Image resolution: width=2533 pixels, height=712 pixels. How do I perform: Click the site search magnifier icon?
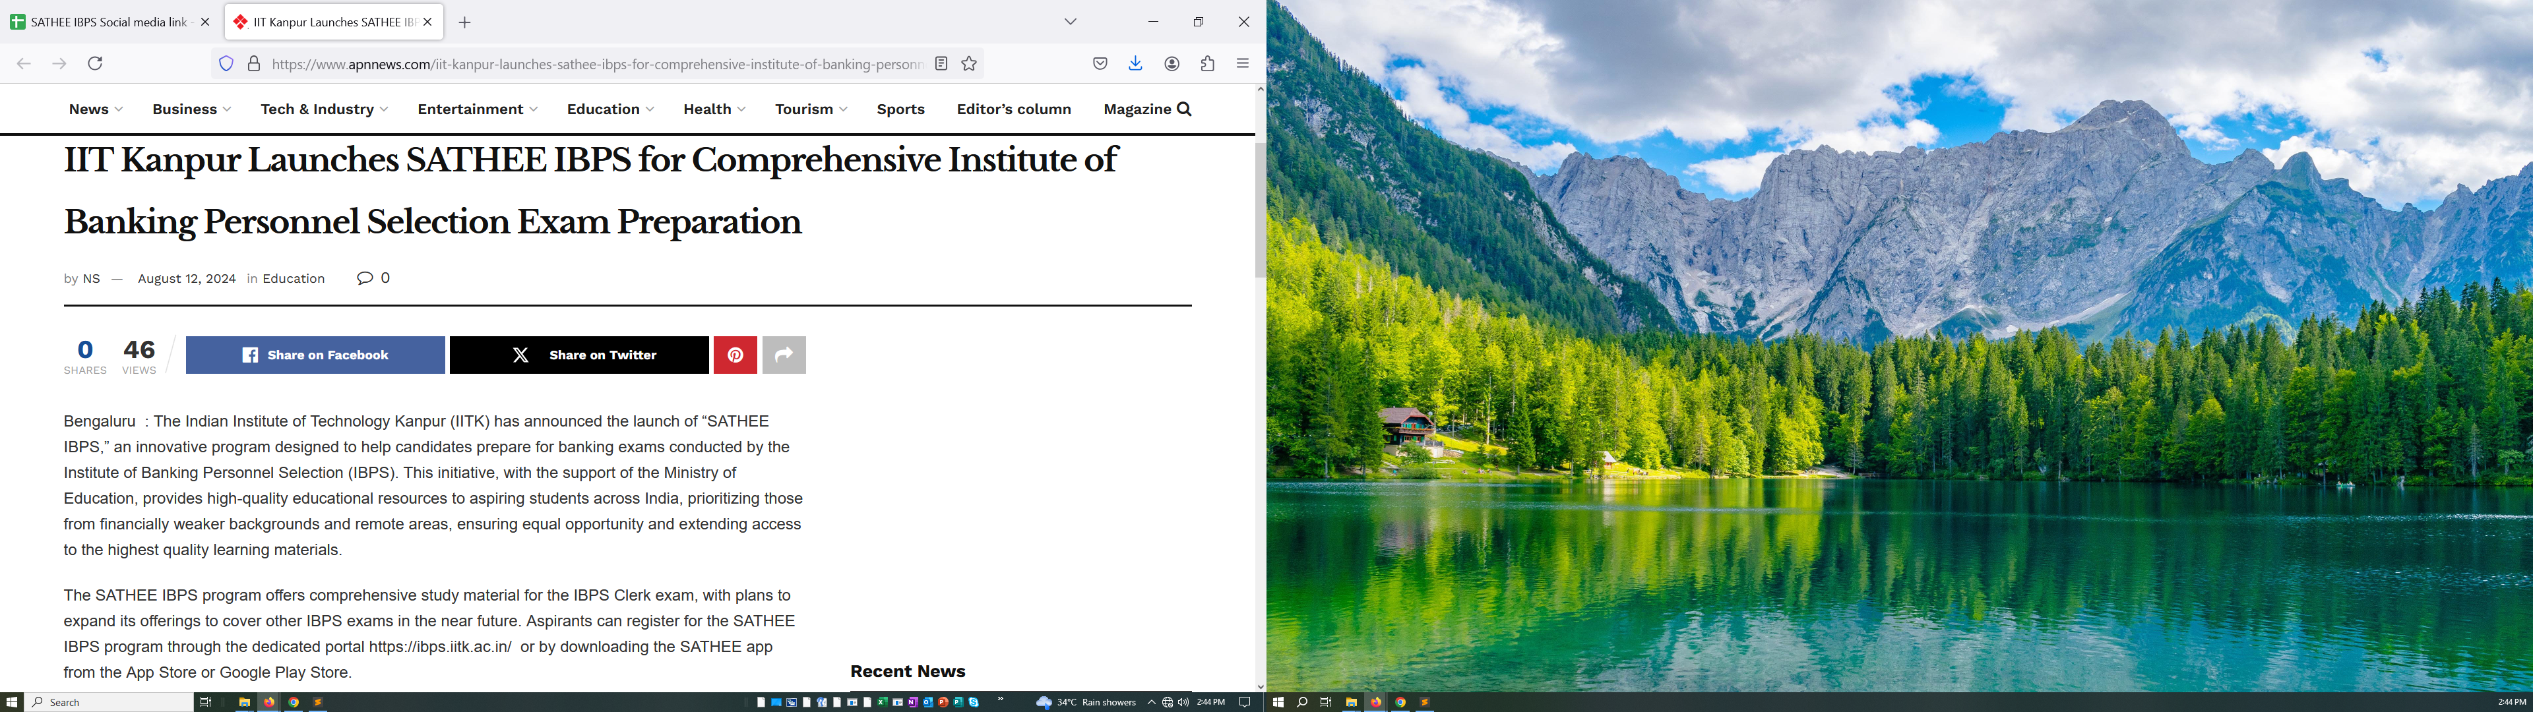[x=1184, y=109]
